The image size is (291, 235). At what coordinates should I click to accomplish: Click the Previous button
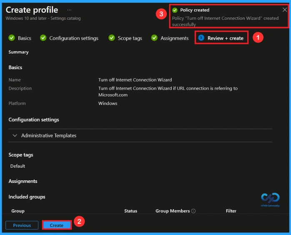tap(22, 225)
